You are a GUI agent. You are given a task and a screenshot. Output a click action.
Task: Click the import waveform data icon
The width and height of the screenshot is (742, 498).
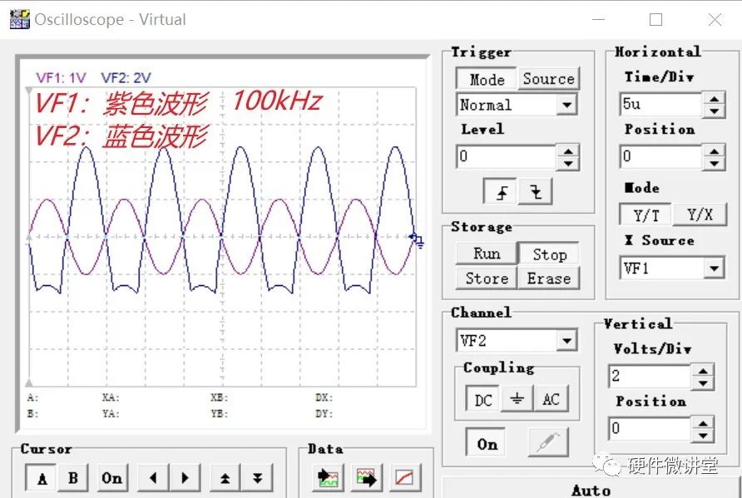click(x=327, y=478)
